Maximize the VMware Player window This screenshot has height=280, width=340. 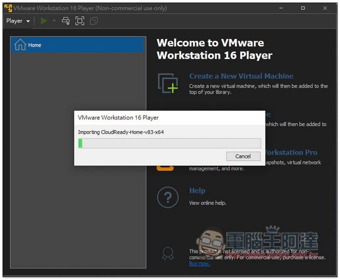[x=303, y=8]
